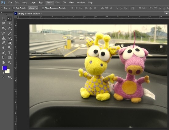The image size is (169, 130).
Task: Select the Pen tool
Action: 3,52
